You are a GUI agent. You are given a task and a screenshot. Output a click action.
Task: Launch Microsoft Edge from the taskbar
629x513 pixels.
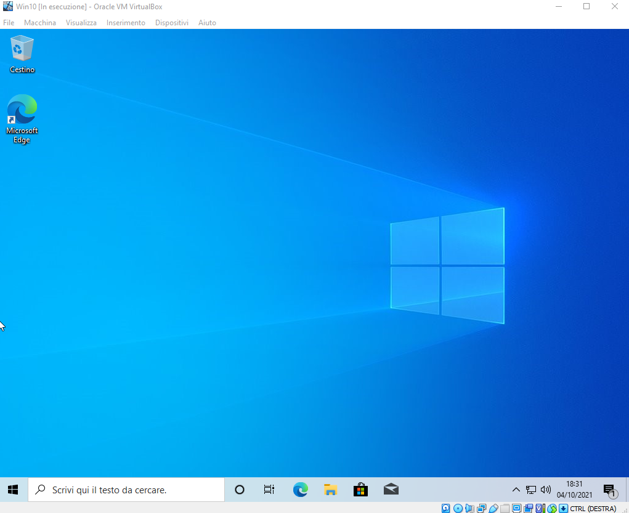point(300,490)
